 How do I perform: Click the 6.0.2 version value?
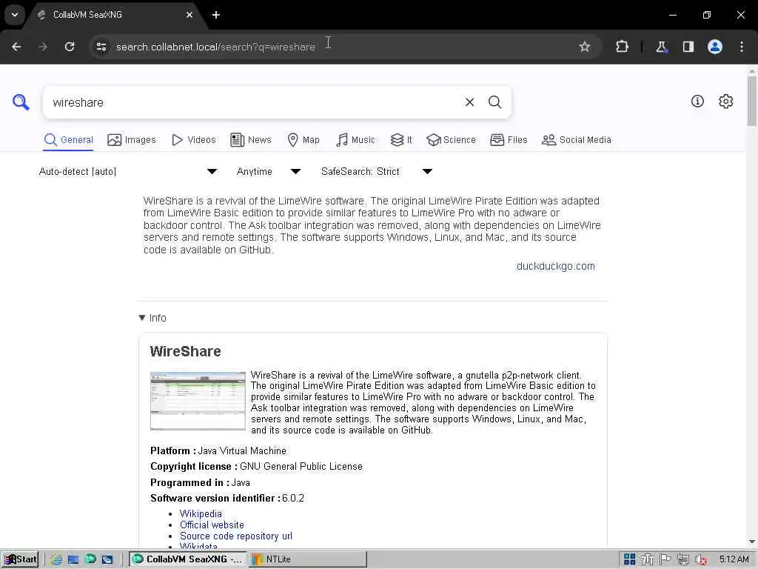[293, 498]
